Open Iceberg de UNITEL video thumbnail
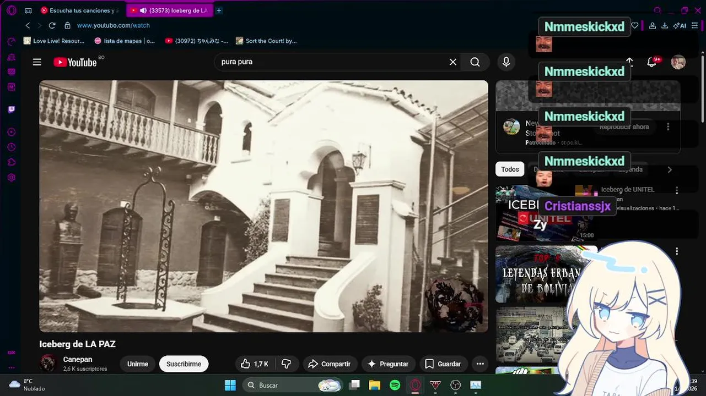The height and width of the screenshot is (396, 706). [546, 213]
